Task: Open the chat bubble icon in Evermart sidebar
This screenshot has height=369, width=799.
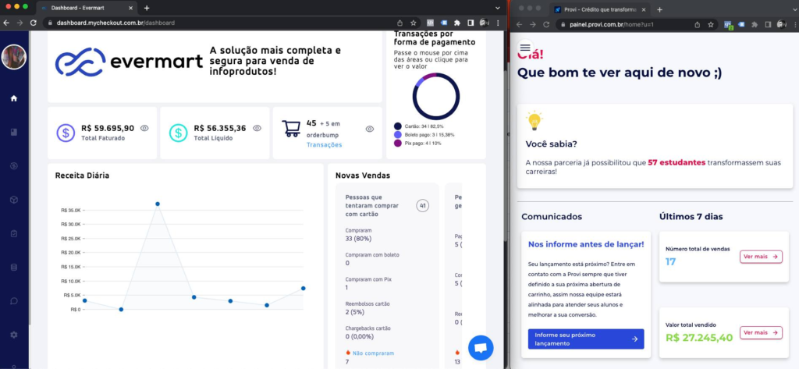Action: point(14,300)
